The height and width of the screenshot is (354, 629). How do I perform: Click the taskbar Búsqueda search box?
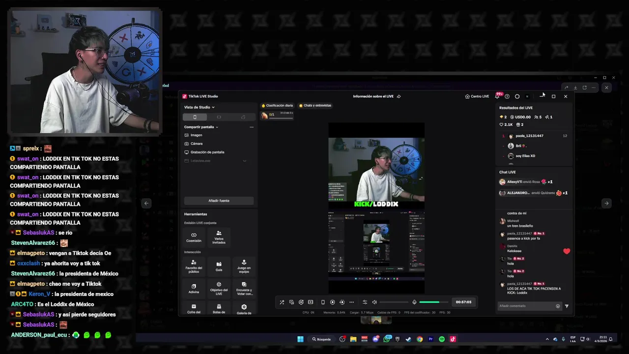(x=322, y=339)
